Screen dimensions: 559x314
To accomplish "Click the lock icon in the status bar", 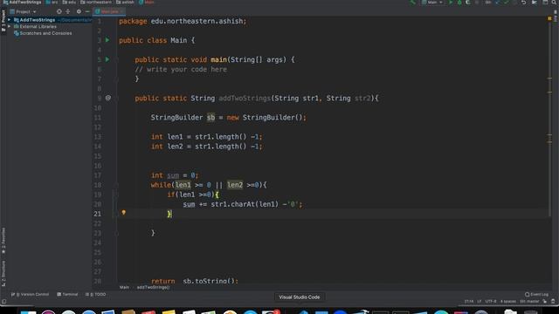I will point(545,302).
